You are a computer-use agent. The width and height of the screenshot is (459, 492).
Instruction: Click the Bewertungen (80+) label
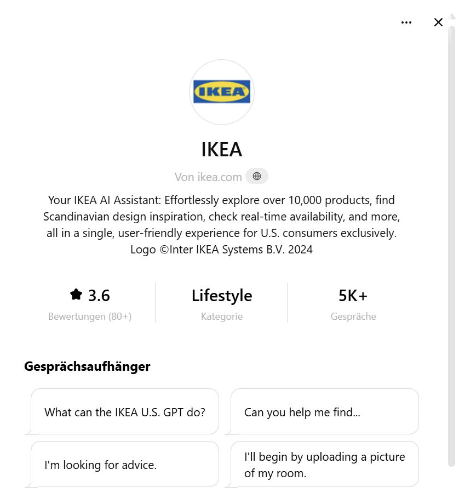coord(90,316)
